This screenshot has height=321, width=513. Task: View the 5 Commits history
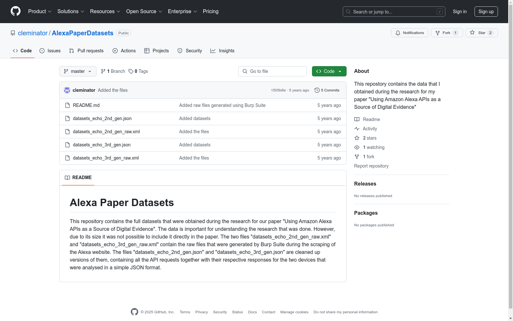pyautogui.click(x=327, y=90)
